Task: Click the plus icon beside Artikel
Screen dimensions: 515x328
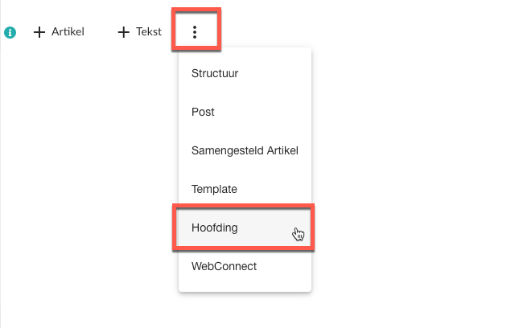Action: click(39, 32)
